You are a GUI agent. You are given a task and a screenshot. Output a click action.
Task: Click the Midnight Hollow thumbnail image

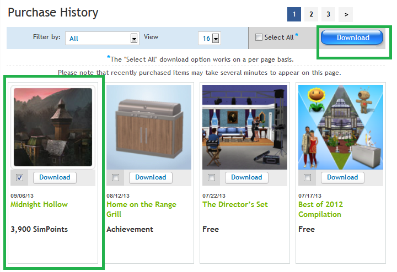53,127
